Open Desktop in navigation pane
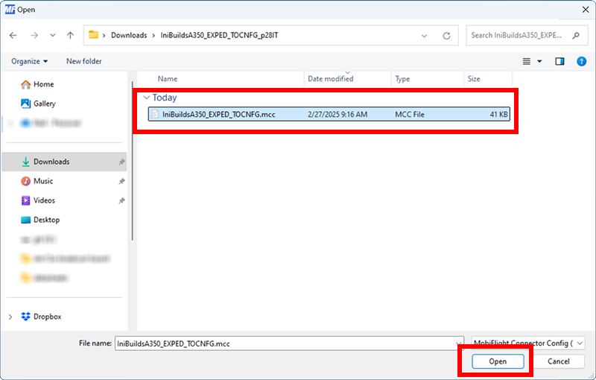This screenshot has width=596, height=380. pos(46,220)
